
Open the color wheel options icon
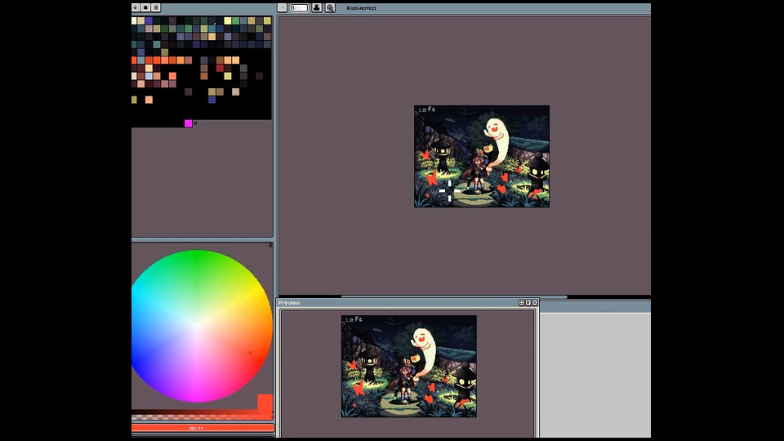[x=270, y=245]
